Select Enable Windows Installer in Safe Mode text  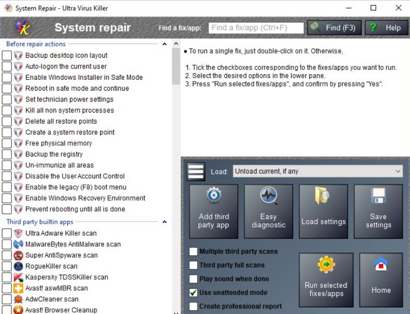point(84,77)
